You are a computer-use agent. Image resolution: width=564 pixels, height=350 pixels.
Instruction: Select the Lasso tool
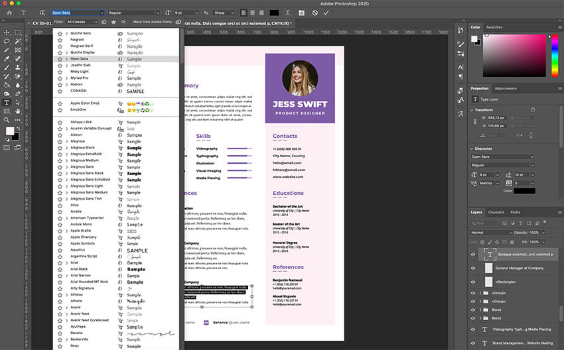[7, 41]
